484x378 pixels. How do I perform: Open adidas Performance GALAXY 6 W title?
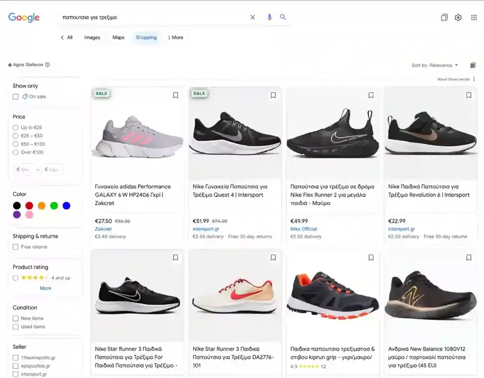click(133, 195)
